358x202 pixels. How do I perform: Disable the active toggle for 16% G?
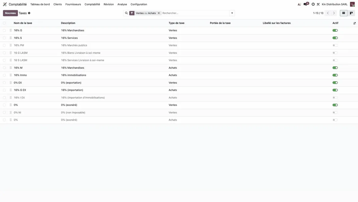[335, 30]
